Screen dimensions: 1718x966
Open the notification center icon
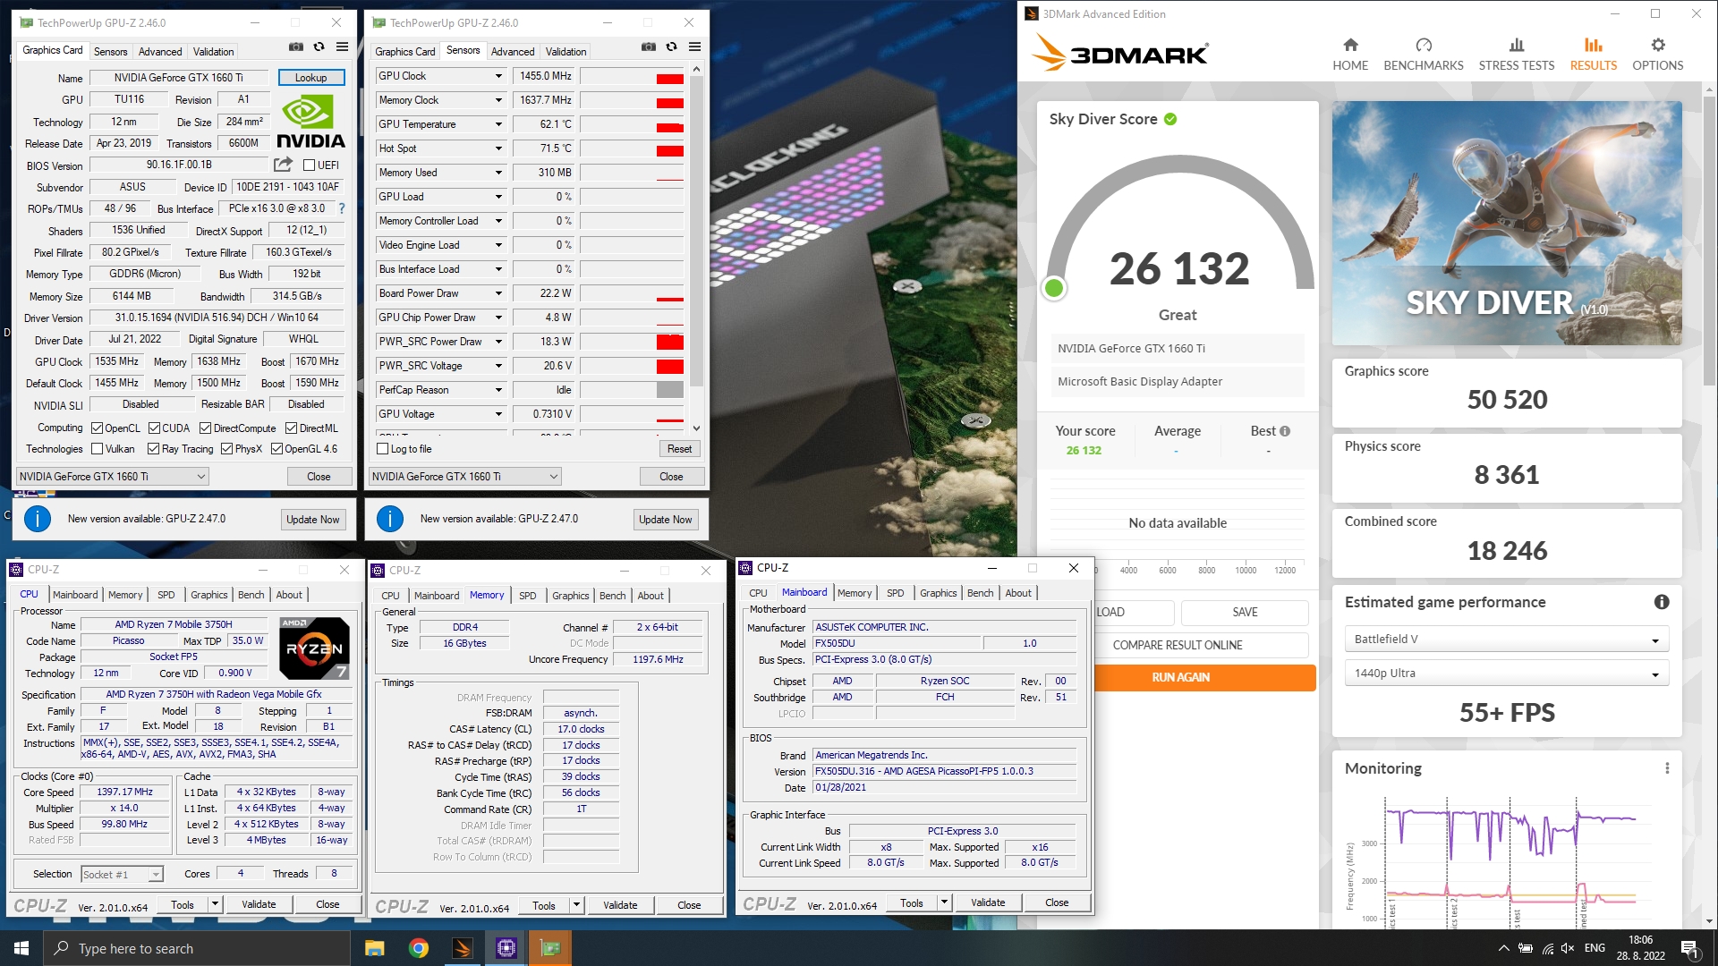[1690, 949]
